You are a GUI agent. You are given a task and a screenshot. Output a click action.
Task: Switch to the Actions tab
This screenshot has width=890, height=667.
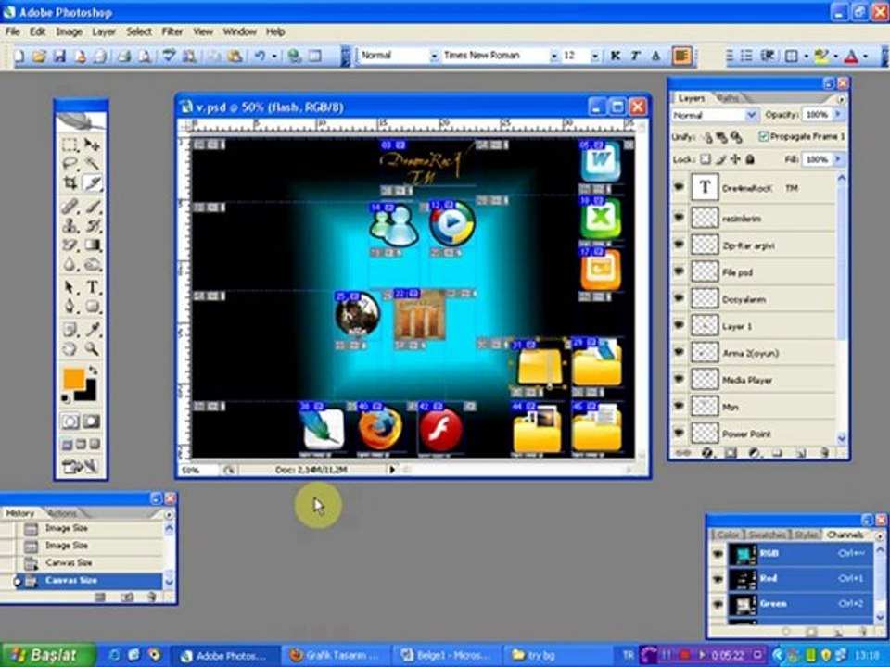coord(62,513)
